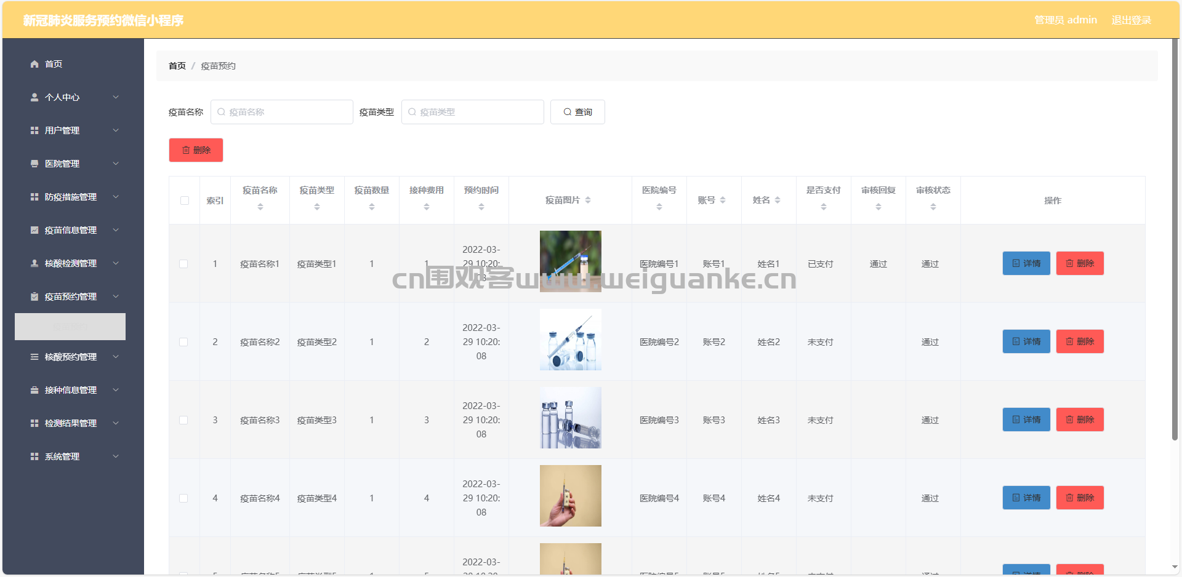Click the icon beside 医院管理

(34, 164)
